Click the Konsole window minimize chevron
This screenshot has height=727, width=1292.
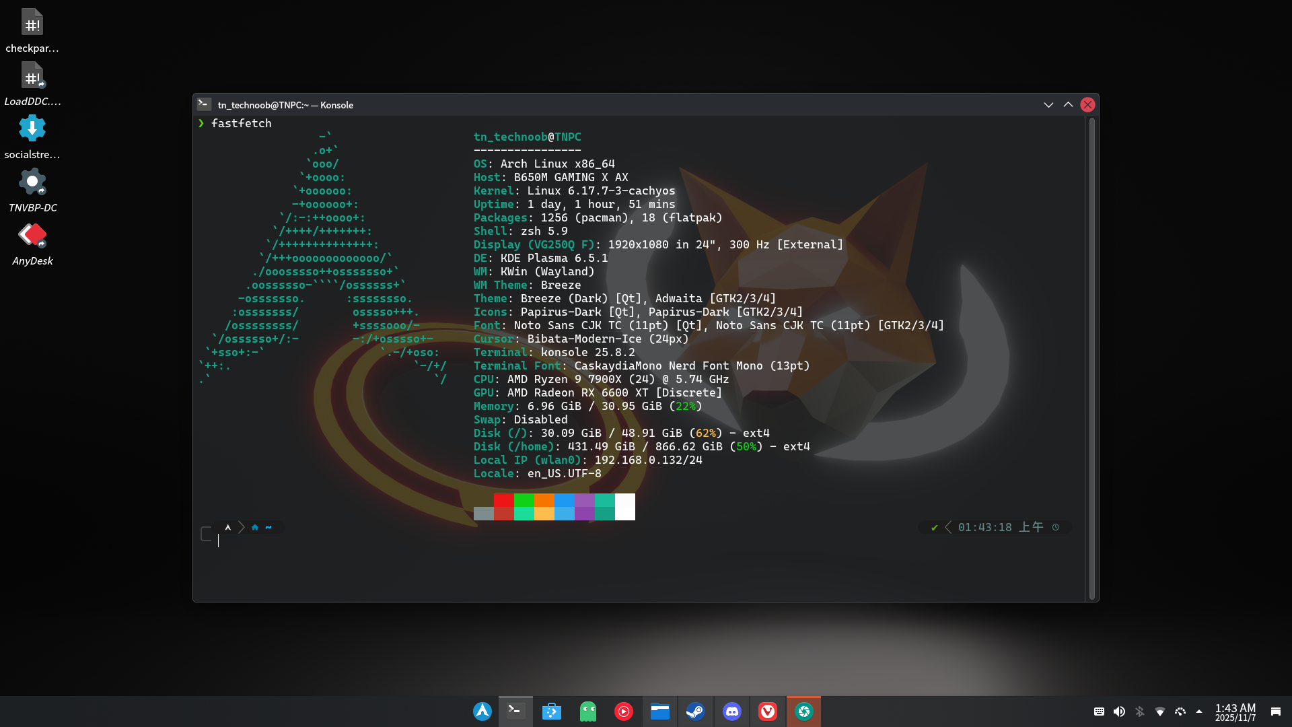(x=1048, y=105)
